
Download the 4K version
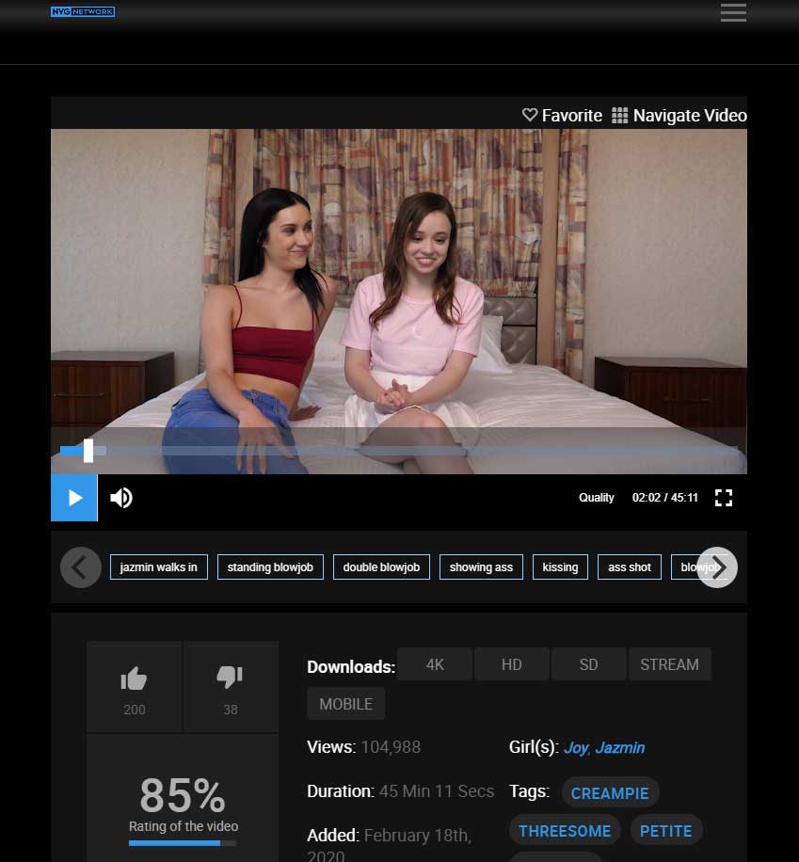[435, 664]
